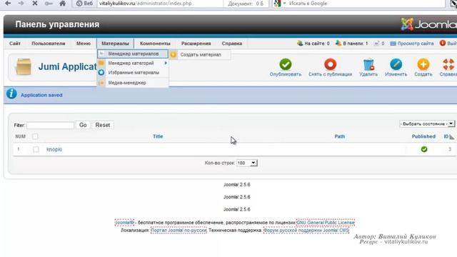Select Создать материал submenu entry
The height and width of the screenshot is (257, 457).
(200, 54)
